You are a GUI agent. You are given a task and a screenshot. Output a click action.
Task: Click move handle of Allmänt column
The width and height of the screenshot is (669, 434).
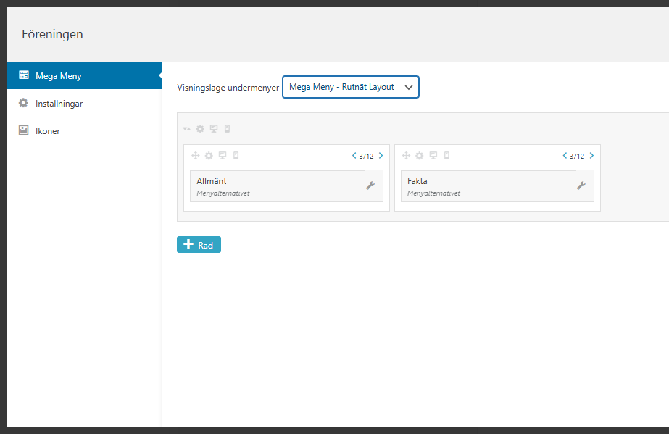point(195,155)
